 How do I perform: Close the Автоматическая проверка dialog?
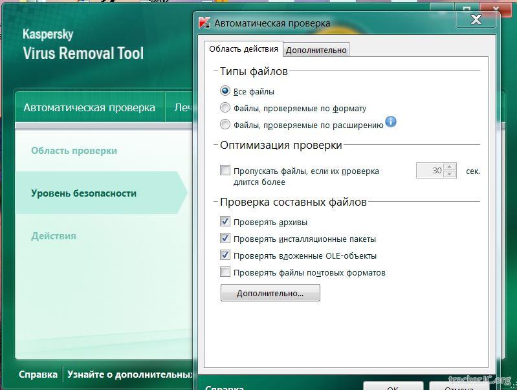click(476, 19)
